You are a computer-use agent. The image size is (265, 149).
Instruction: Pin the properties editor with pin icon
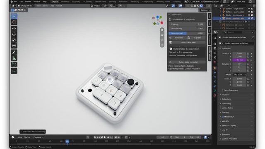pos(253,37)
